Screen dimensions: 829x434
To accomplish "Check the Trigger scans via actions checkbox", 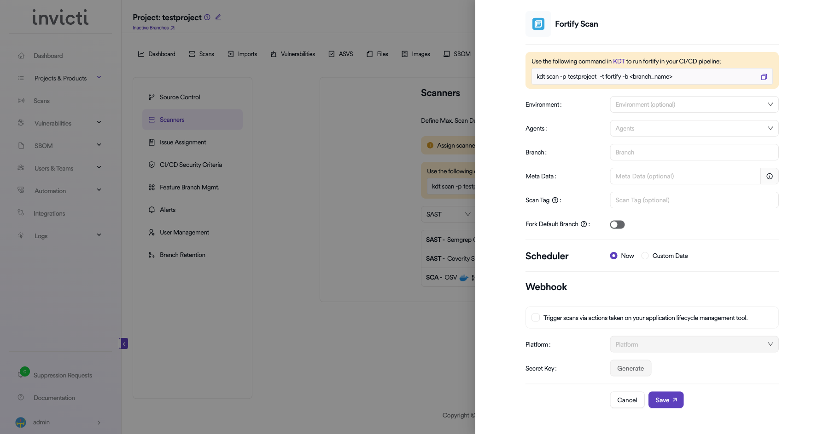I will point(536,318).
